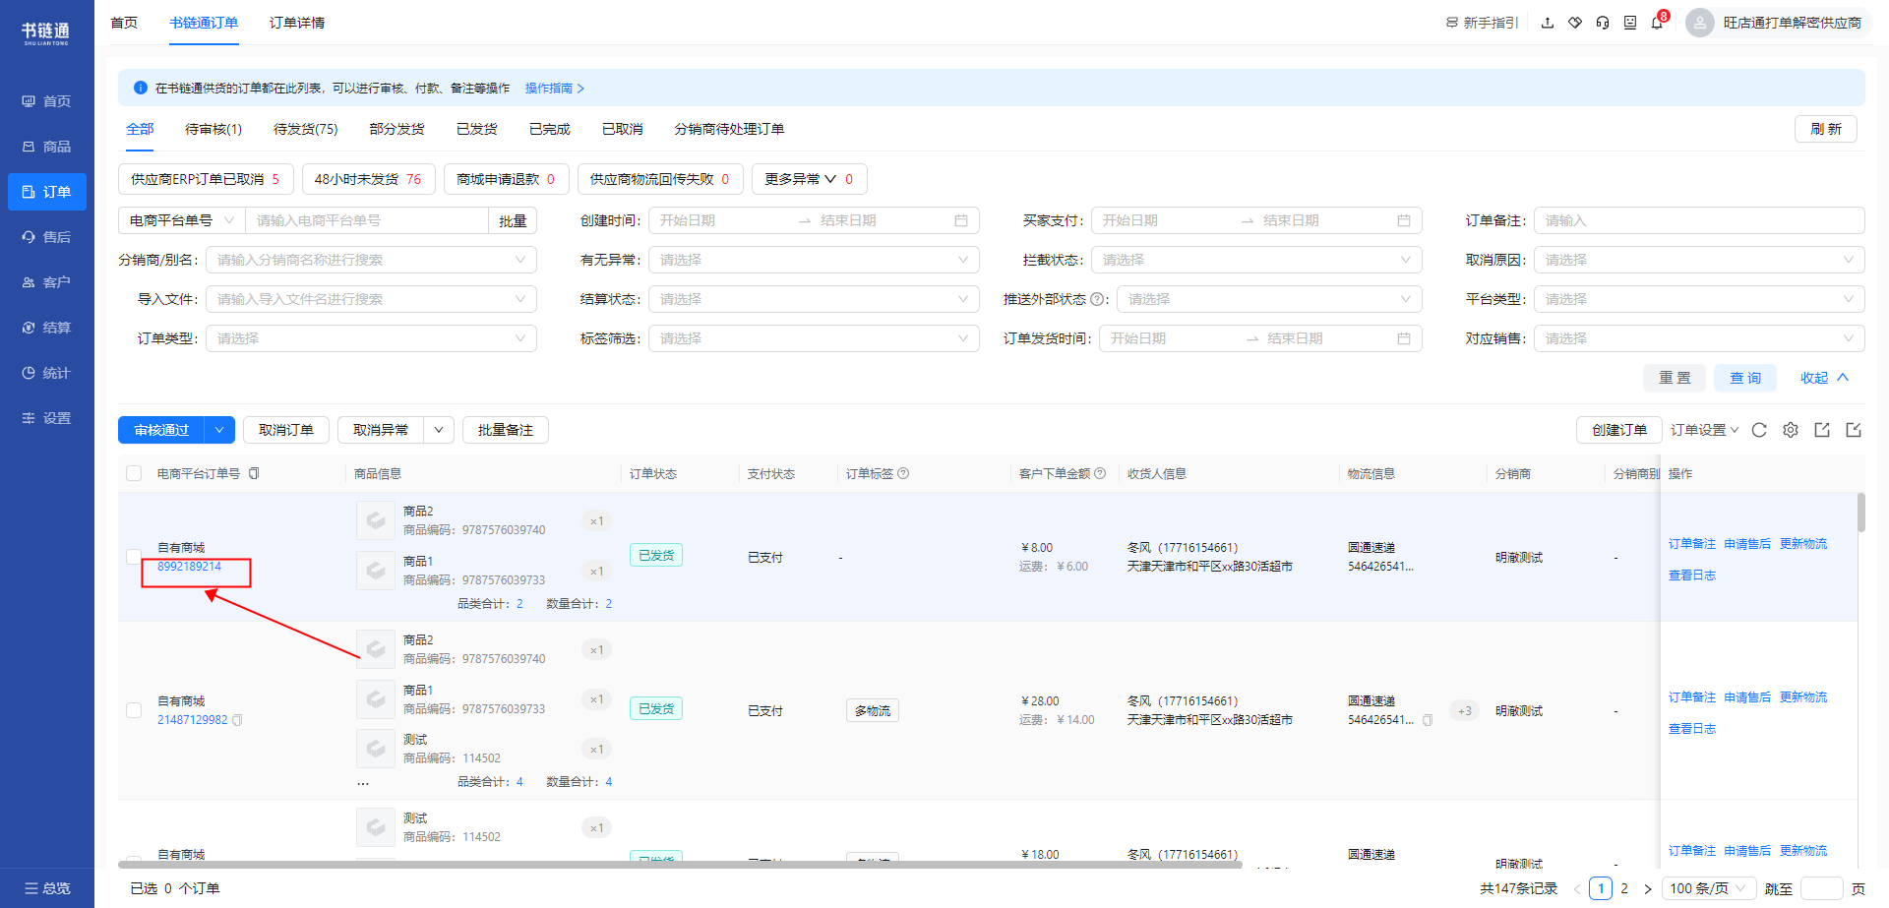Toggle select-all checkbox in table header
The image size is (1889, 908).
click(134, 473)
